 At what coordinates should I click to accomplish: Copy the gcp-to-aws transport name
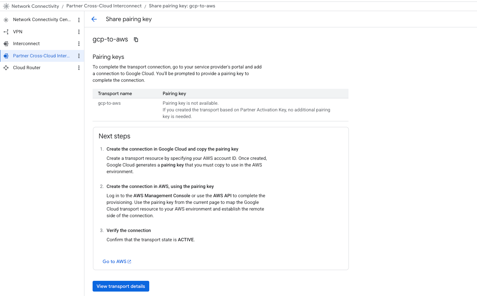pos(136,40)
